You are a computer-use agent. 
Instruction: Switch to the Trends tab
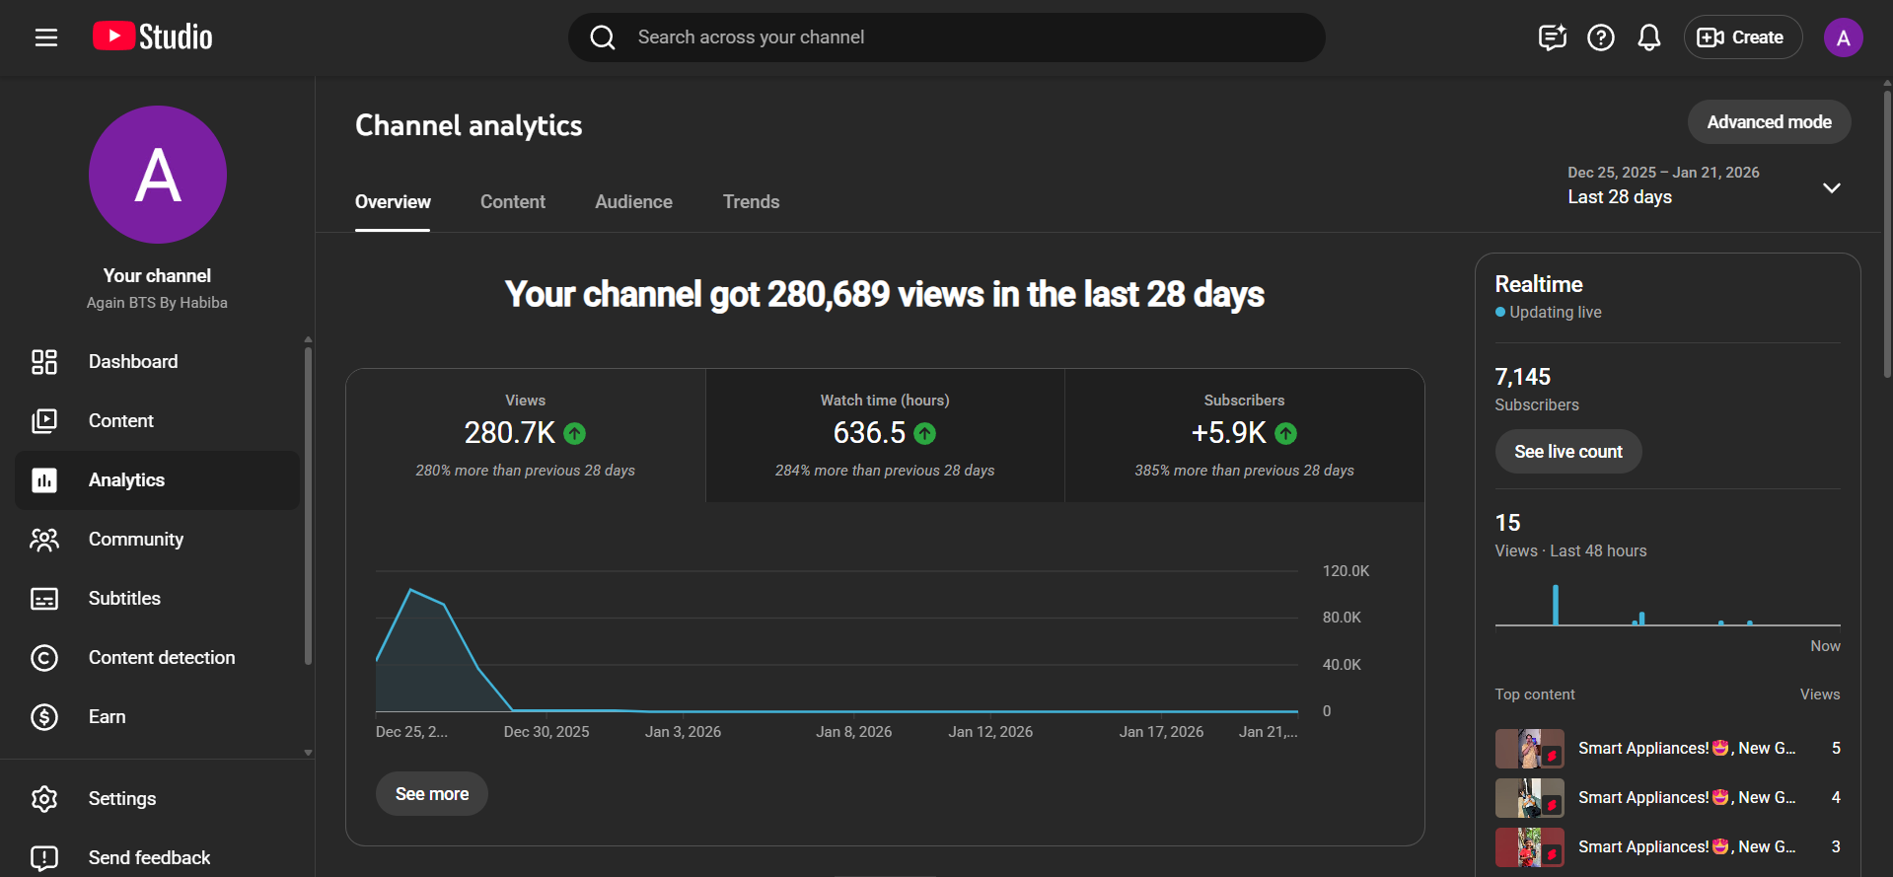point(751,202)
